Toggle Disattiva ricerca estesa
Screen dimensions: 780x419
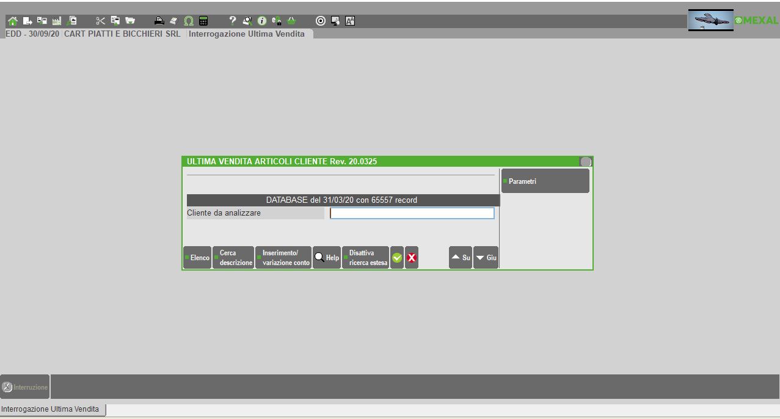pyautogui.click(x=366, y=258)
